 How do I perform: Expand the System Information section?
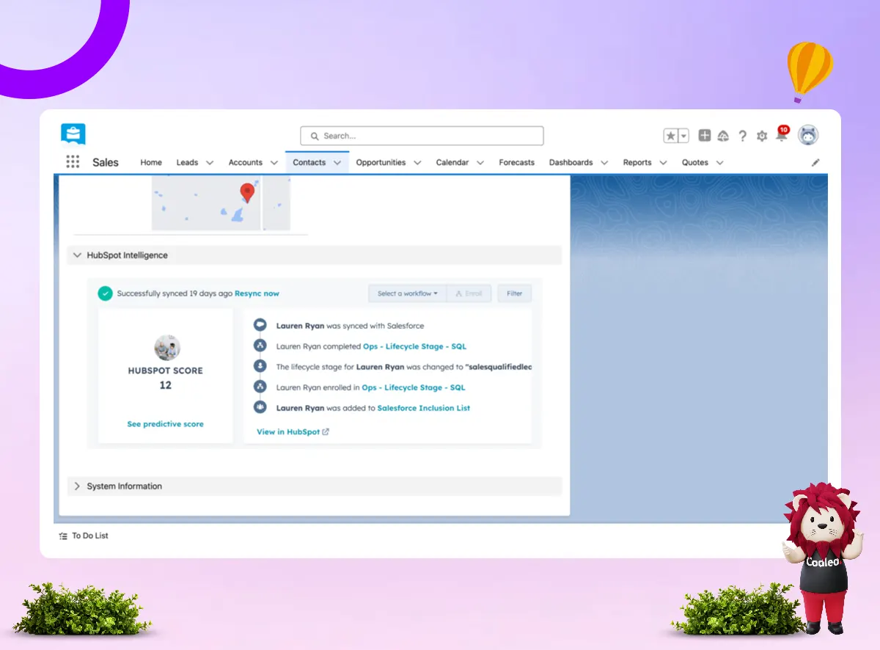tap(78, 486)
